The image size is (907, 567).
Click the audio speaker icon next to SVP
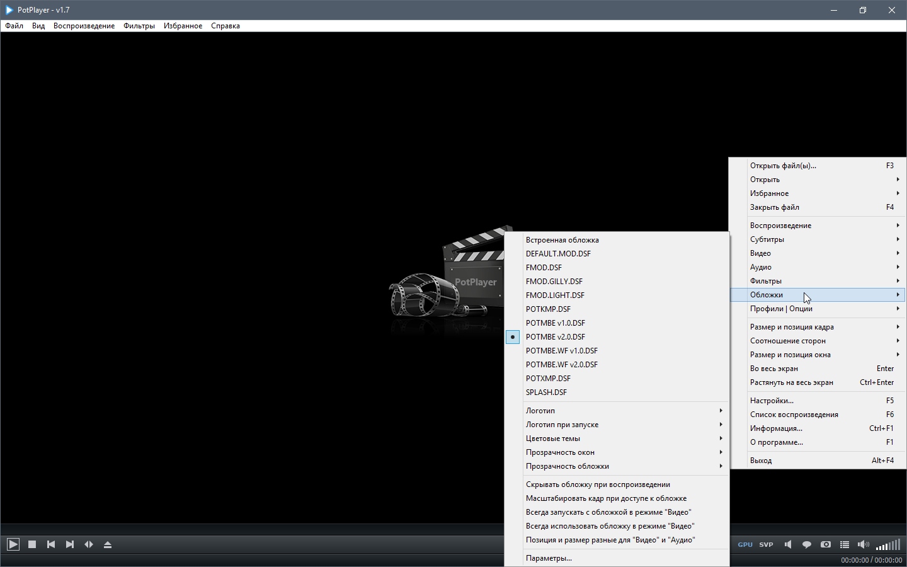[x=788, y=544]
